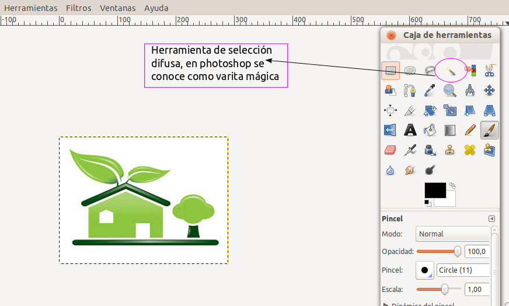Open the black foreground color swatch

[x=435, y=190]
